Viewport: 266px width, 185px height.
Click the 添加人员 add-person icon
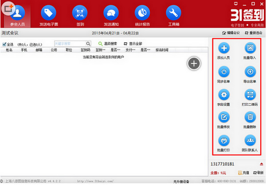224,48
